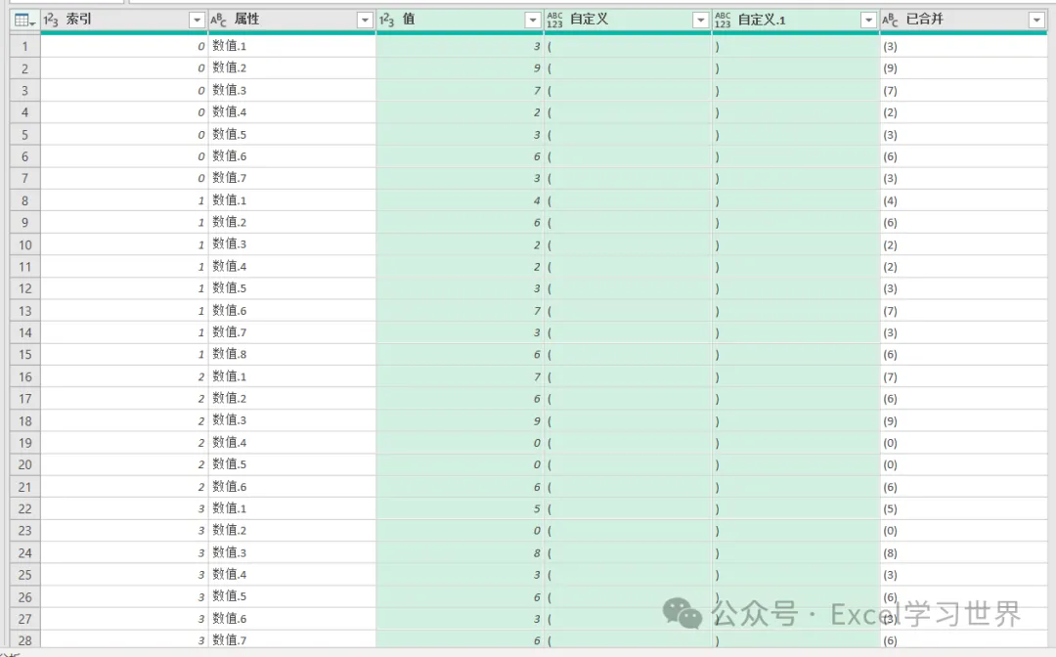Select the 属性 column header
Viewport: 1056px width, 657px height.
click(291, 21)
